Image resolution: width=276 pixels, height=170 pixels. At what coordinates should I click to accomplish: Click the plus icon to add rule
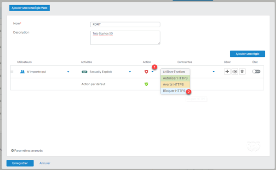[x=227, y=72]
